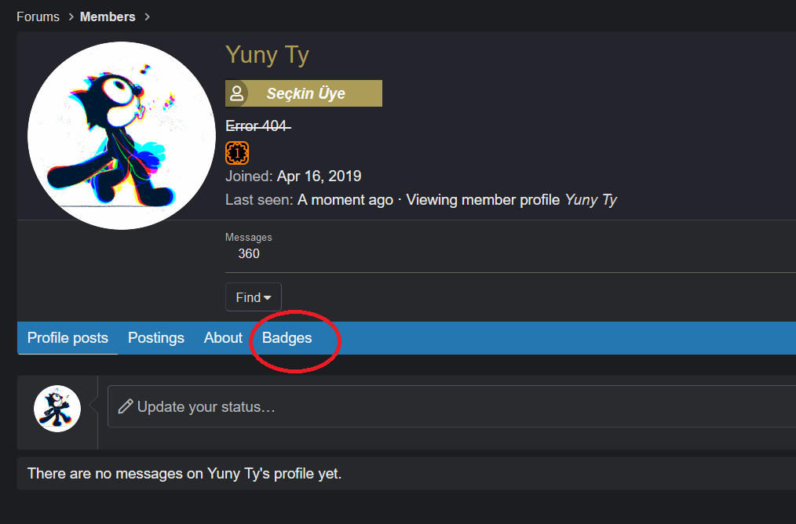Click the A moment ago last seen time
The height and width of the screenshot is (524, 796).
345,200
